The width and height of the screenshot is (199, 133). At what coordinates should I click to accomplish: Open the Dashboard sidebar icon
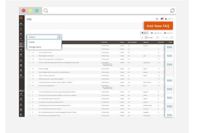(22, 24)
